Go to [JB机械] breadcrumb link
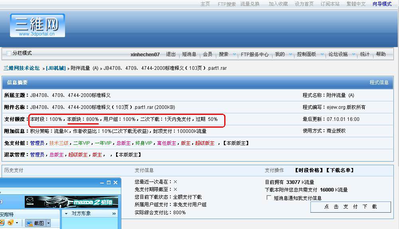Image resolution: width=399 pixels, height=229 pixels. click(x=56, y=68)
